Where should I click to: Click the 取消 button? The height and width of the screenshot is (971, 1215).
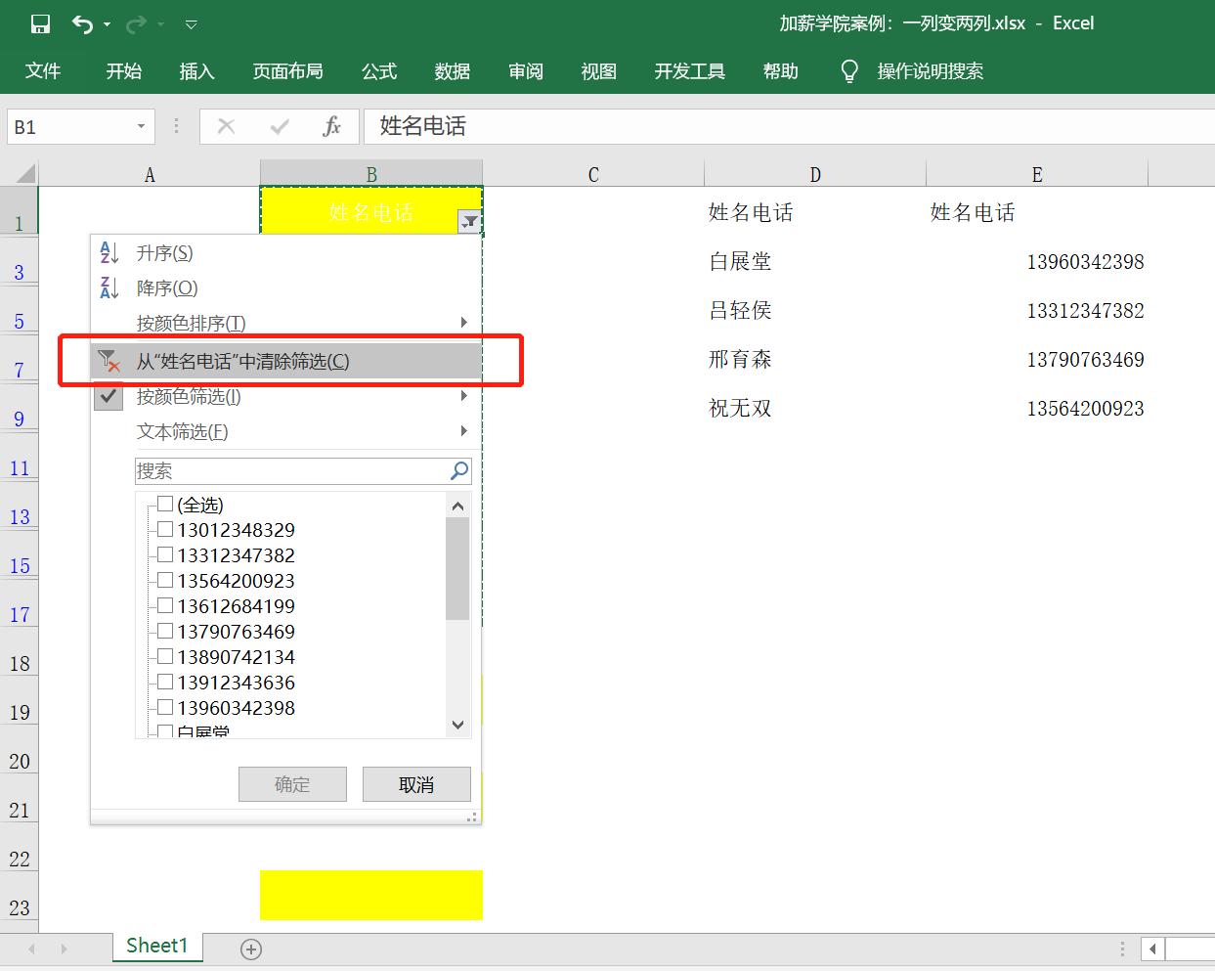click(416, 782)
